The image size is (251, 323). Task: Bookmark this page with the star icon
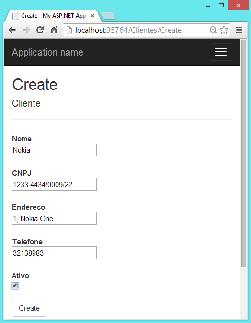click(224, 30)
